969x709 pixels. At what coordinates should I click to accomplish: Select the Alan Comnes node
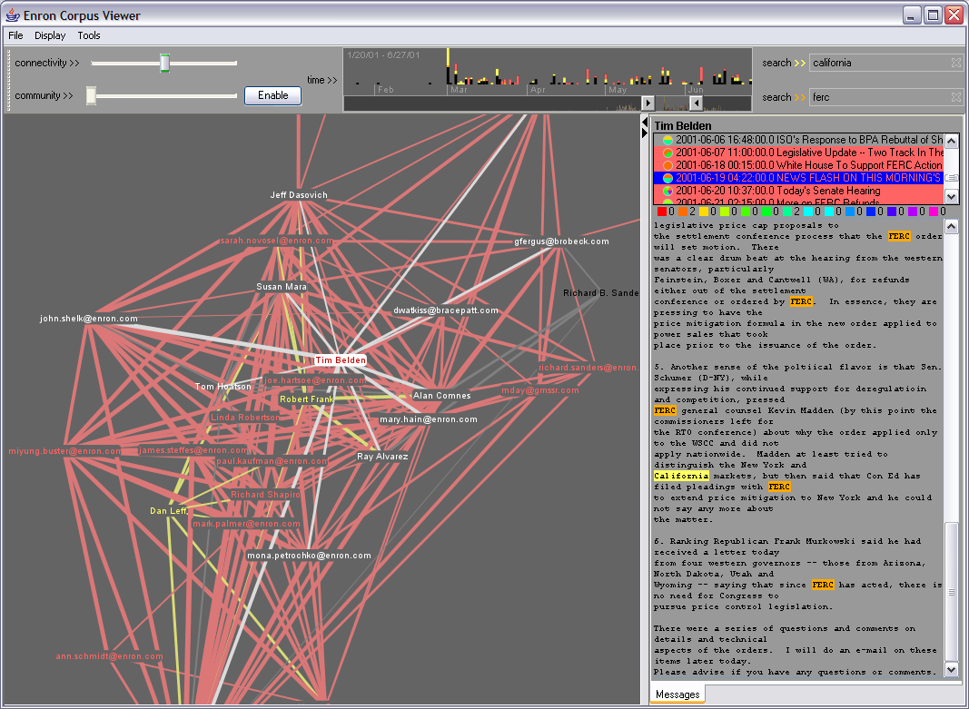point(442,395)
